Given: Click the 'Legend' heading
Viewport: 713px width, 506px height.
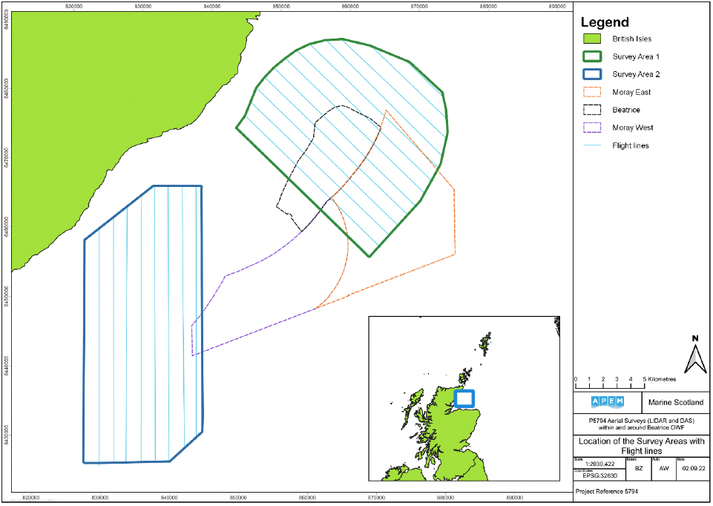Looking at the screenshot, I should coord(605,22).
